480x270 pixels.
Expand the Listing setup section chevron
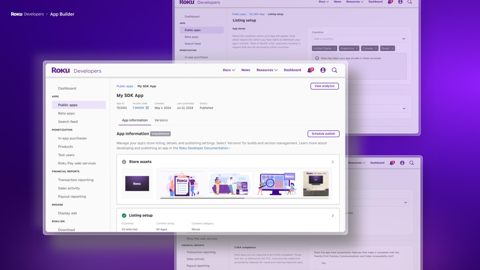pos(332,215)
